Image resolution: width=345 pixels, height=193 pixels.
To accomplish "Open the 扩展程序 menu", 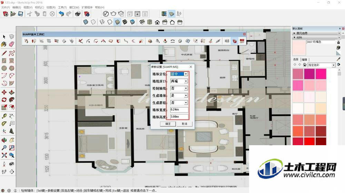I will (87, 8).
